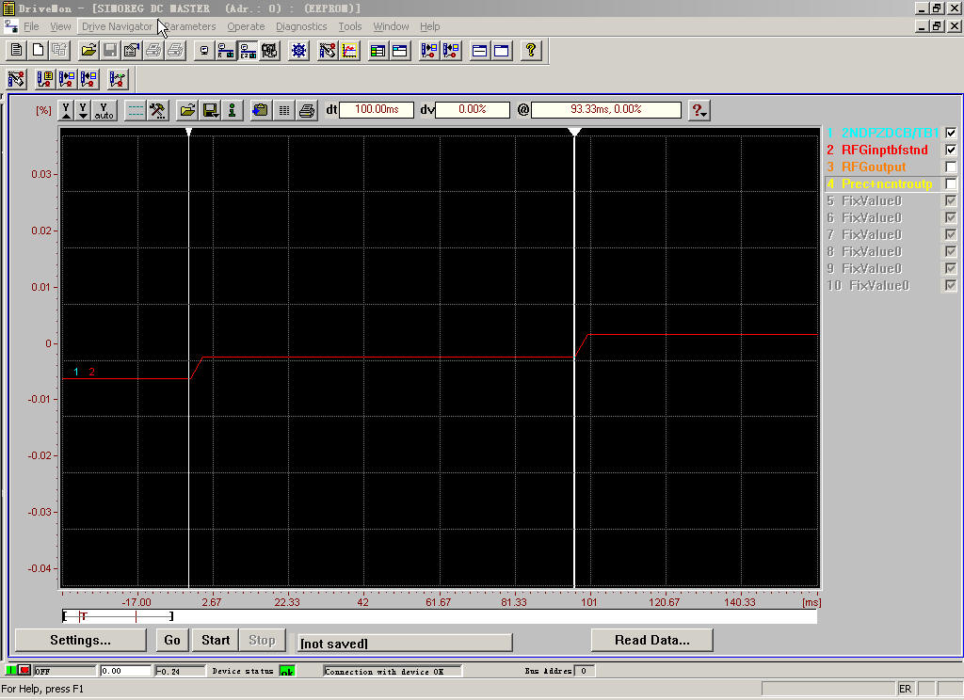
Task: Switch to offline mode monitor icon
Action: [x=204, y=51]
